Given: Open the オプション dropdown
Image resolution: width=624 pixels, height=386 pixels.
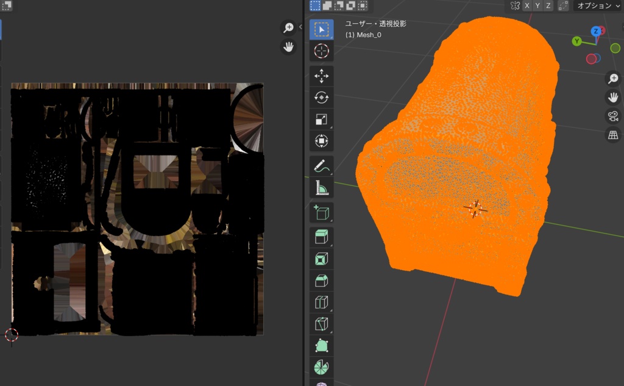Looking at the screenshot, I should click(x=598, y=5).
